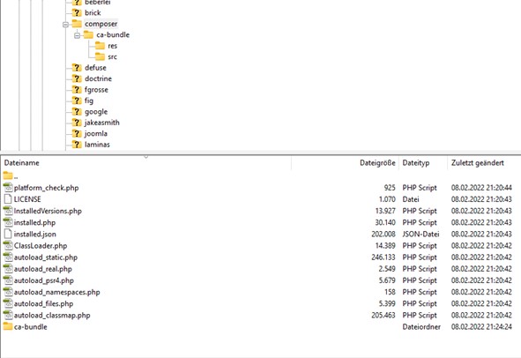Click the joomla folder question-mark icon
Viewport: 521px width, 358px height.
pyautogui.click(x=77, y=133)
